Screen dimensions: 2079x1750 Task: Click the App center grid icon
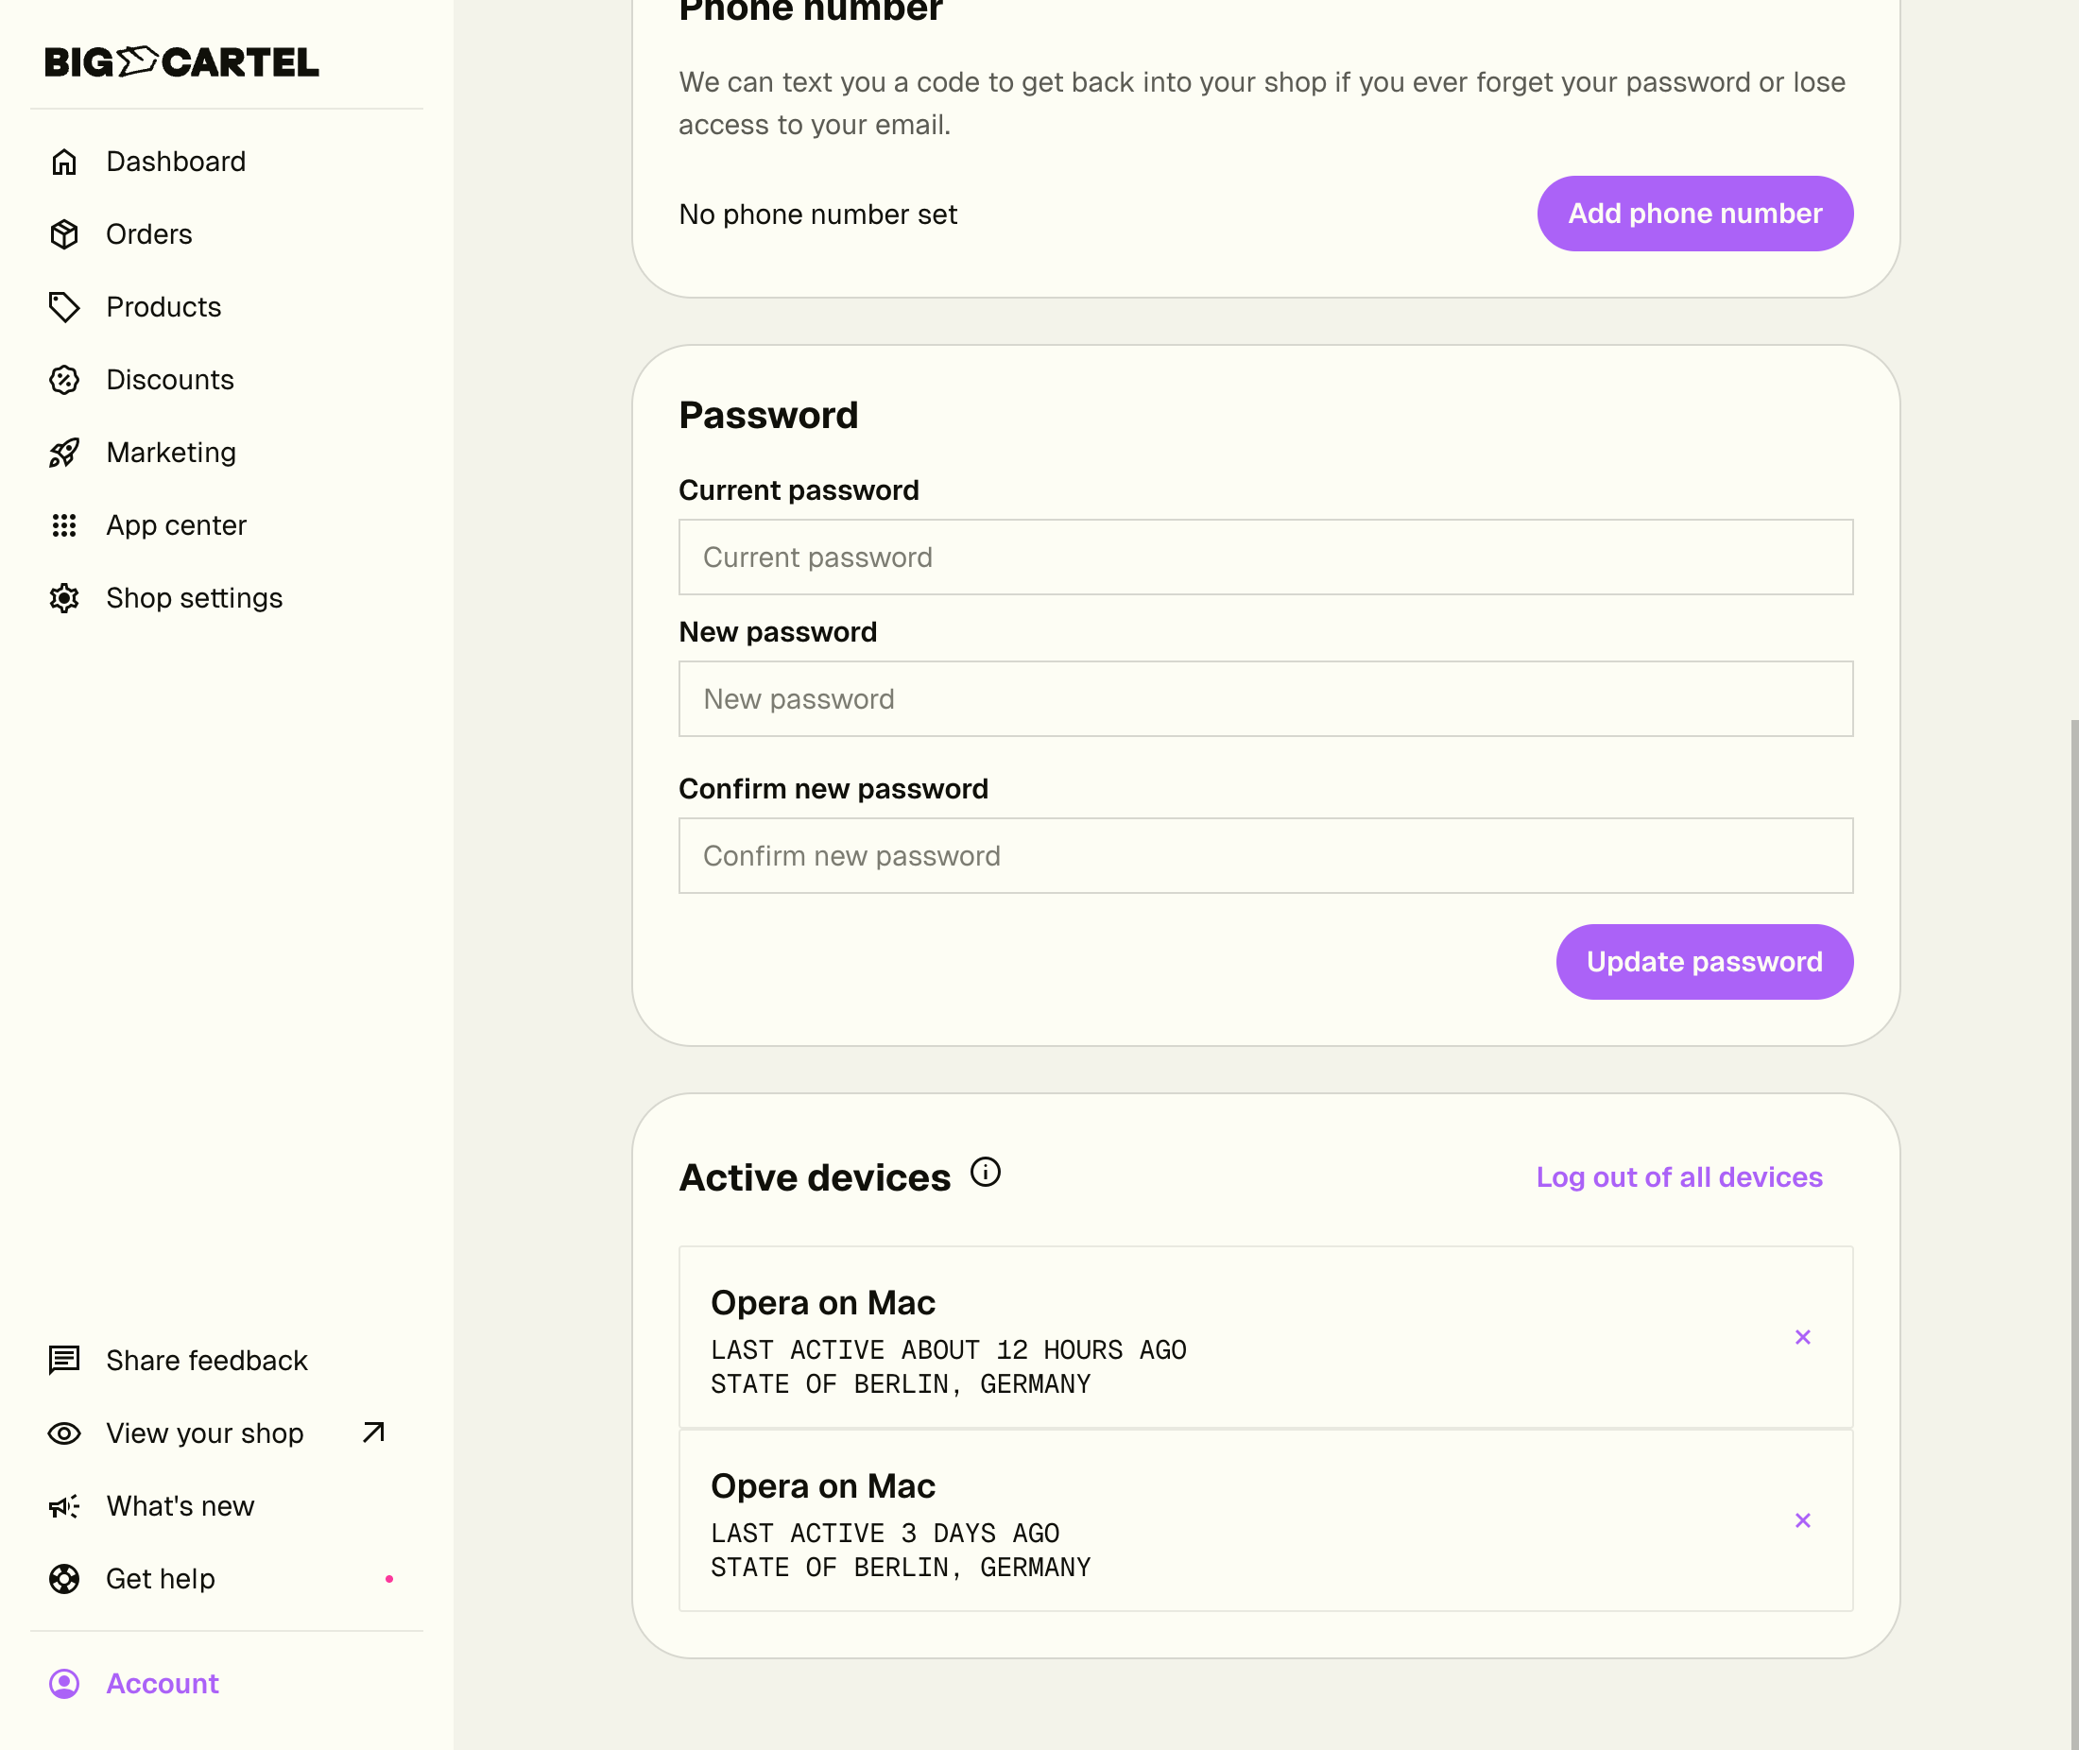pos(64,525)
